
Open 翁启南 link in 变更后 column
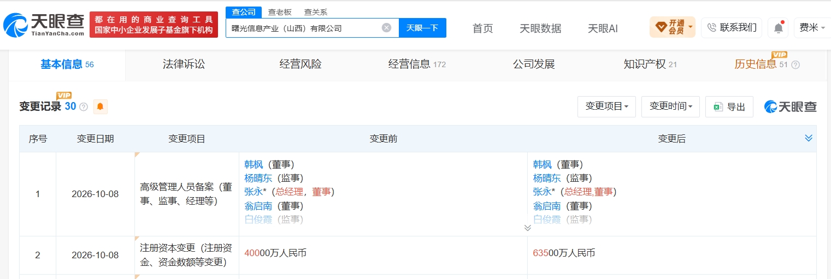click(547, 206)
